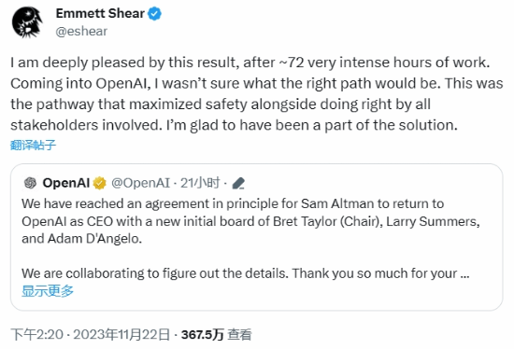Click Emmett Shear's profile avatar

click(x=27, y=22)
